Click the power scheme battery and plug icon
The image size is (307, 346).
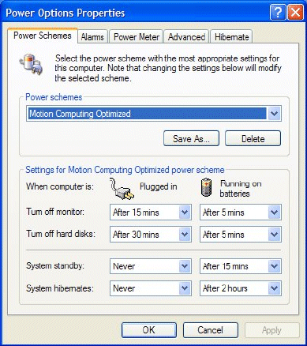31,64
